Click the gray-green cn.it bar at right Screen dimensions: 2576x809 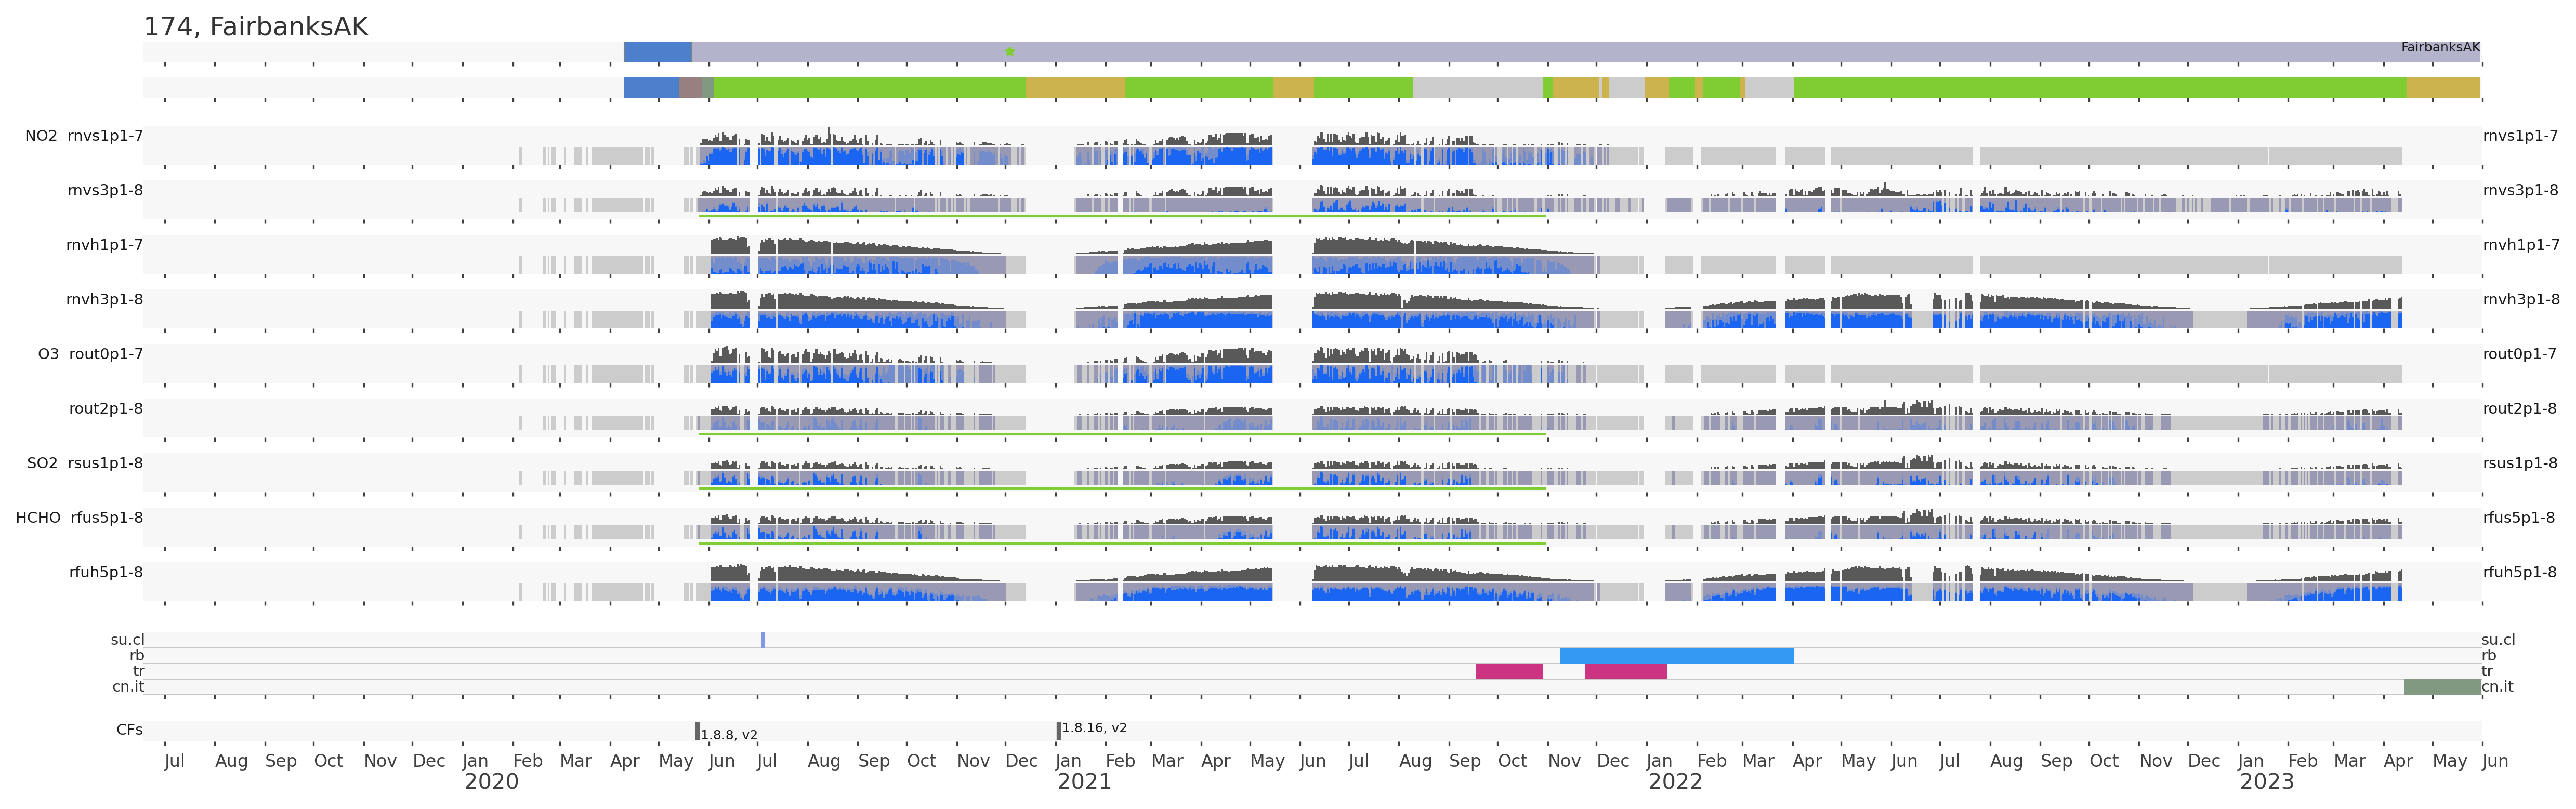coord(2441,687)
